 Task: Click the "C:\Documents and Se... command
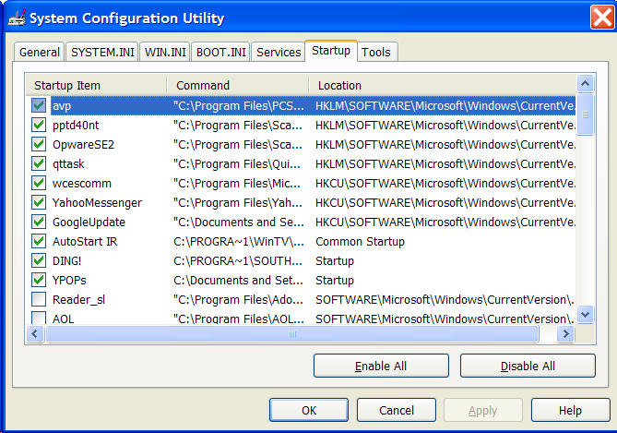239,223
